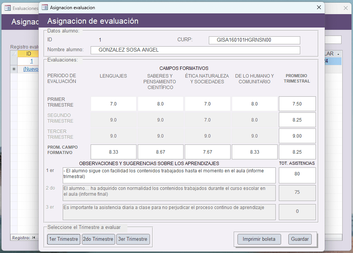Image resolution: width=353 pixels, height=253 pixels.
Task: Click Tercer Trimestre Saberes 9.0 field
Action: click(x=161, y=136)
